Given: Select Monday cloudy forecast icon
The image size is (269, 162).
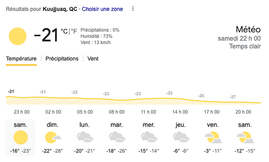Looking at the screenshot, I should (85, 137).
